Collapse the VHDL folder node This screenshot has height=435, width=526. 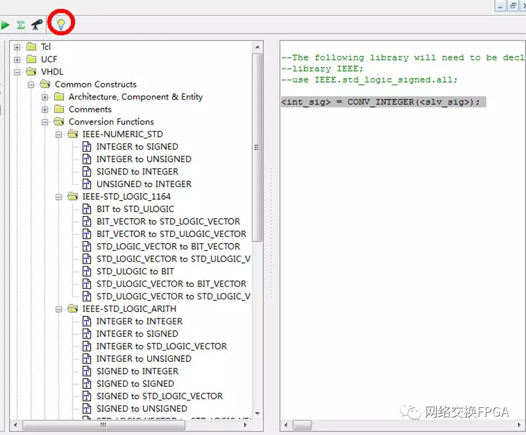pos(17,72)
